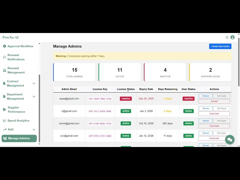Click the Create New Admin button
This screenshot has width=240, height=180.
[x=220, y=46]
